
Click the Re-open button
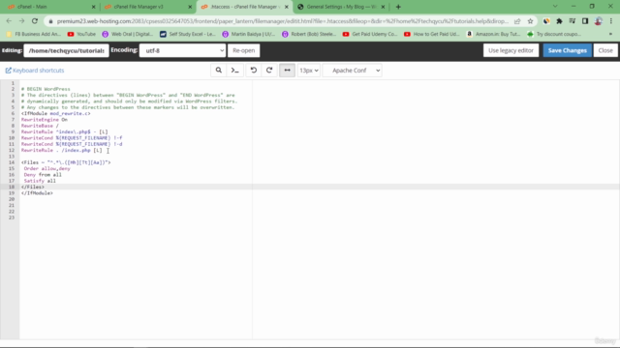coord(243,50)
